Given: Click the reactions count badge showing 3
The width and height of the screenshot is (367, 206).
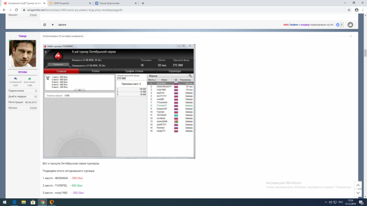Looking at the screenshot, I should pos(339,25).
